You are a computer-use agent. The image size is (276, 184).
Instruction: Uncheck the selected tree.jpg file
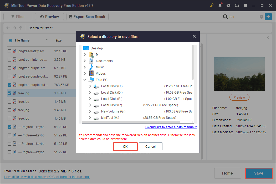pos(9,93)
